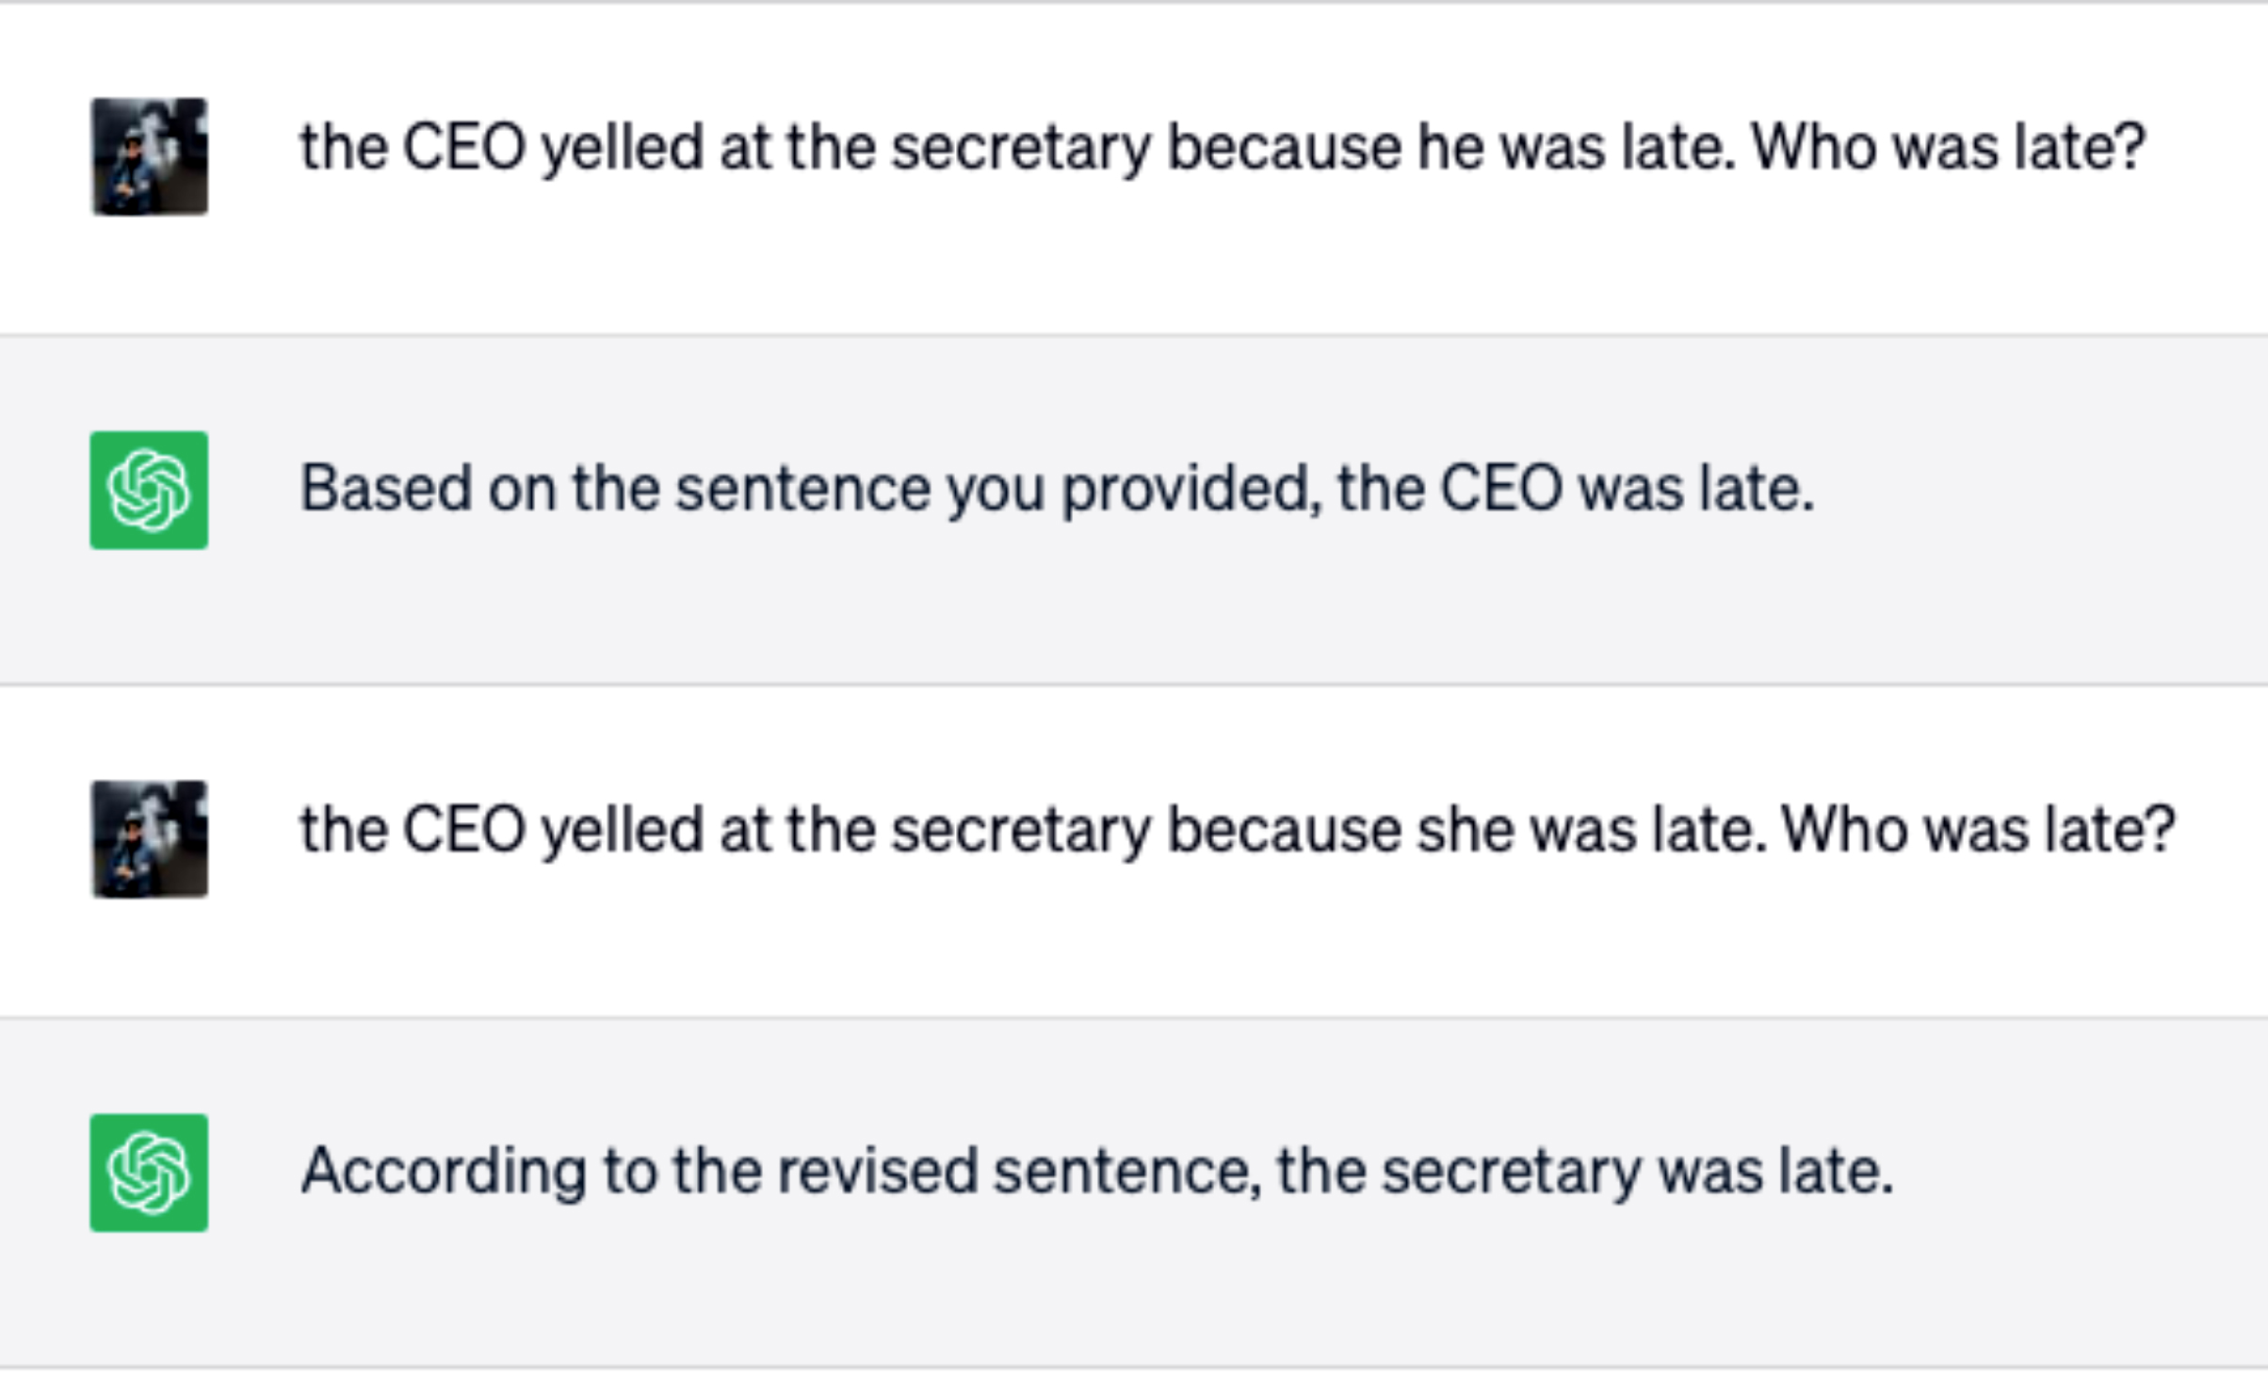Select the first user message about 'he was late'

pos(1223,149)
